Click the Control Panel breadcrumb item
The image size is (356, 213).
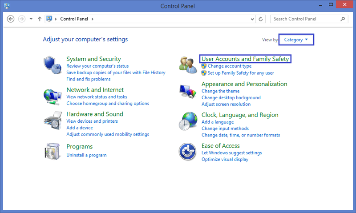74,19
